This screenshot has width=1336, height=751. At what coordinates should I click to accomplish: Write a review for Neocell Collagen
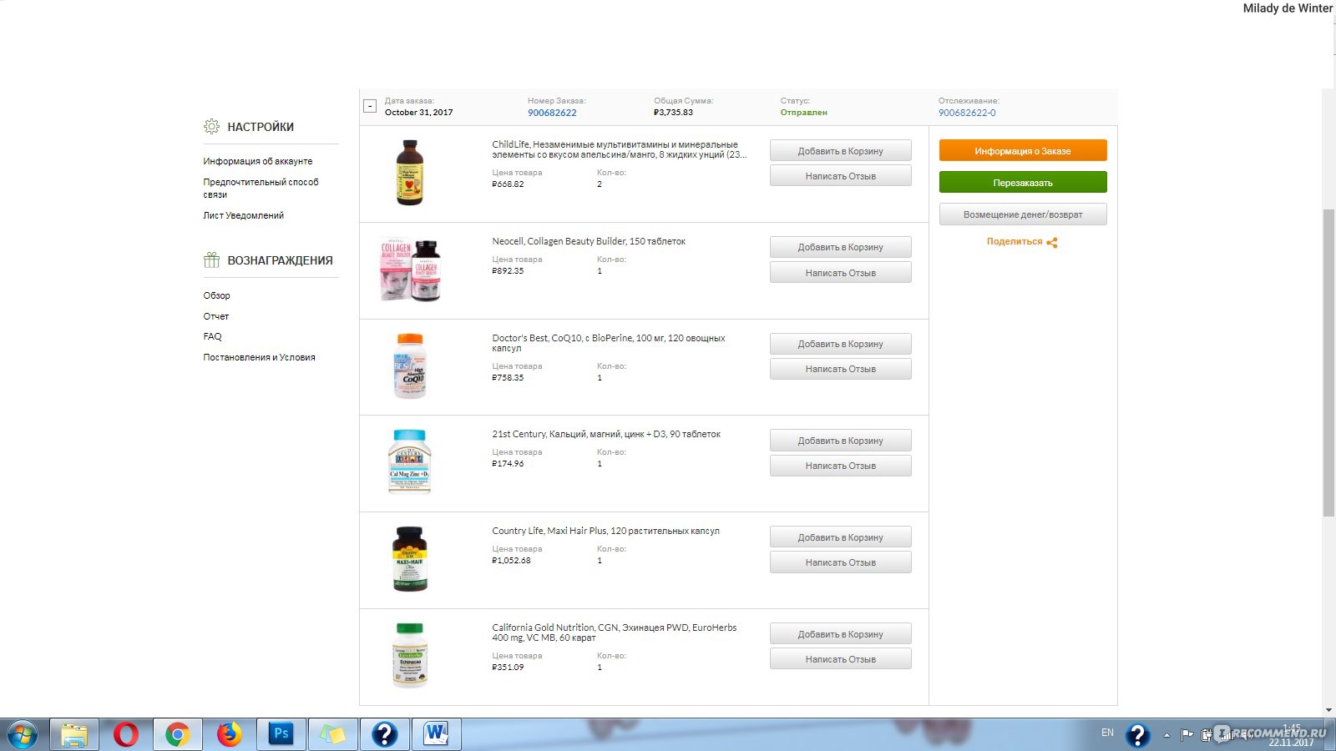840,273
